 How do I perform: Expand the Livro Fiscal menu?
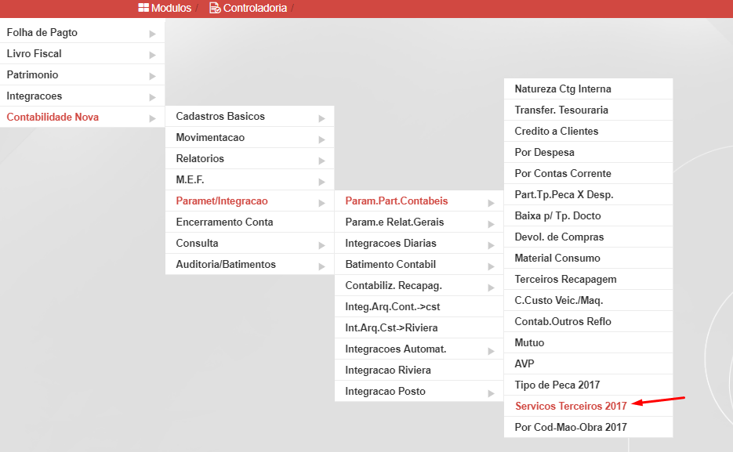tap(82, 53)
